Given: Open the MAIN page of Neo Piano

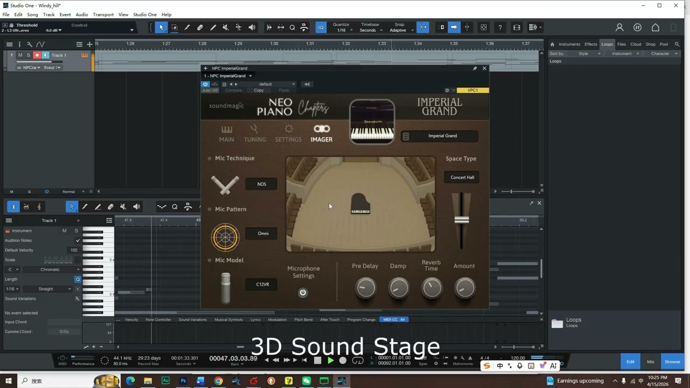Looking at the screenshot, I should 226,133.
